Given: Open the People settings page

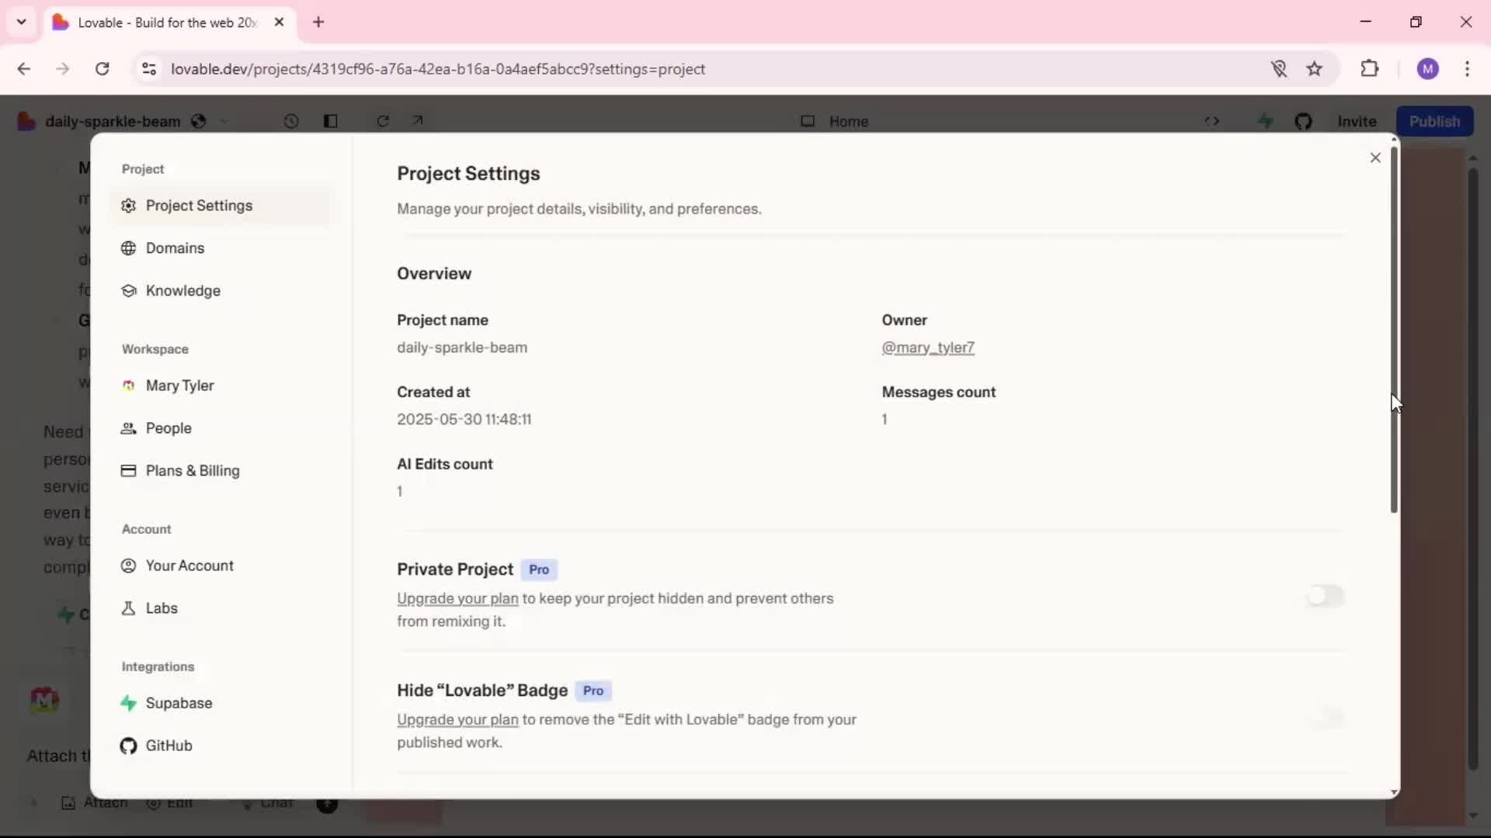Looking at the screenshot, I should coord(221,428).
